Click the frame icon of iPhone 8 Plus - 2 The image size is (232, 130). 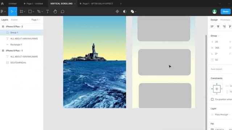(x=3, y=26)
